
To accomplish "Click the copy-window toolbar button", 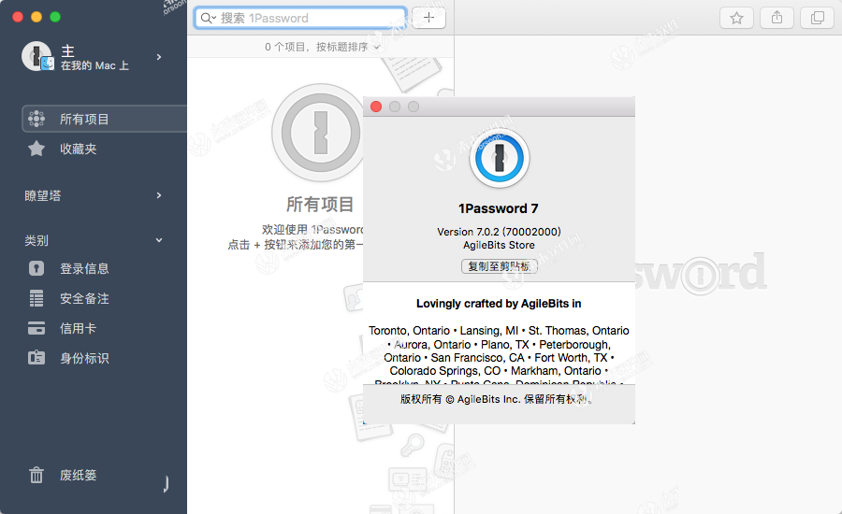I will (x=818, y=19).
